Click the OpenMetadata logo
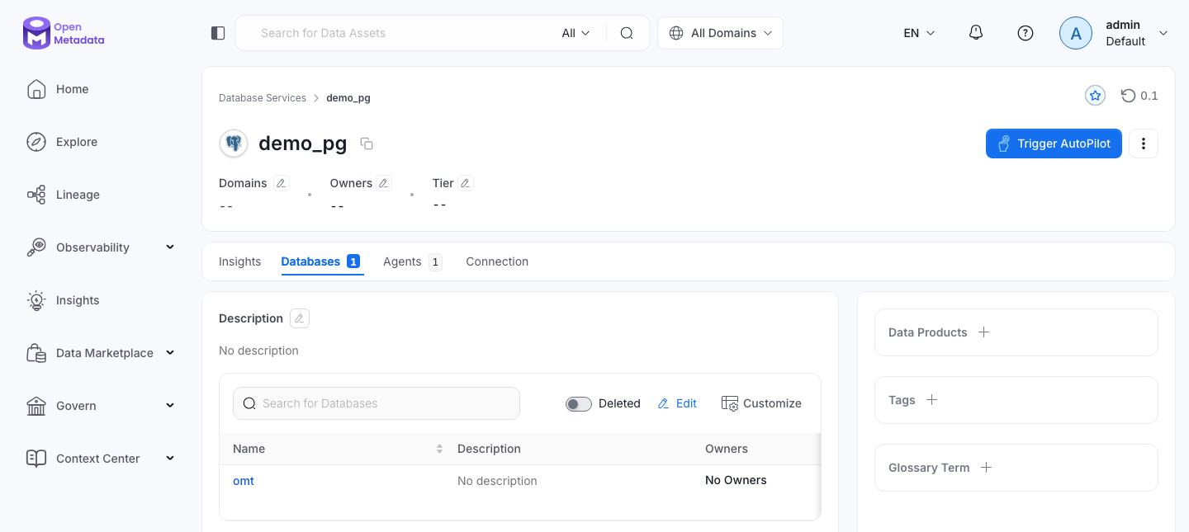The width and height of the screenshot is (1189, 532). 64,33
